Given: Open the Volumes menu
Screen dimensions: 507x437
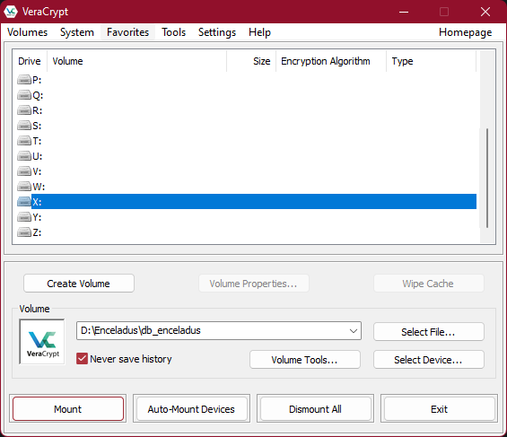Looking at the screenshot, I should [x=27, y=32].
